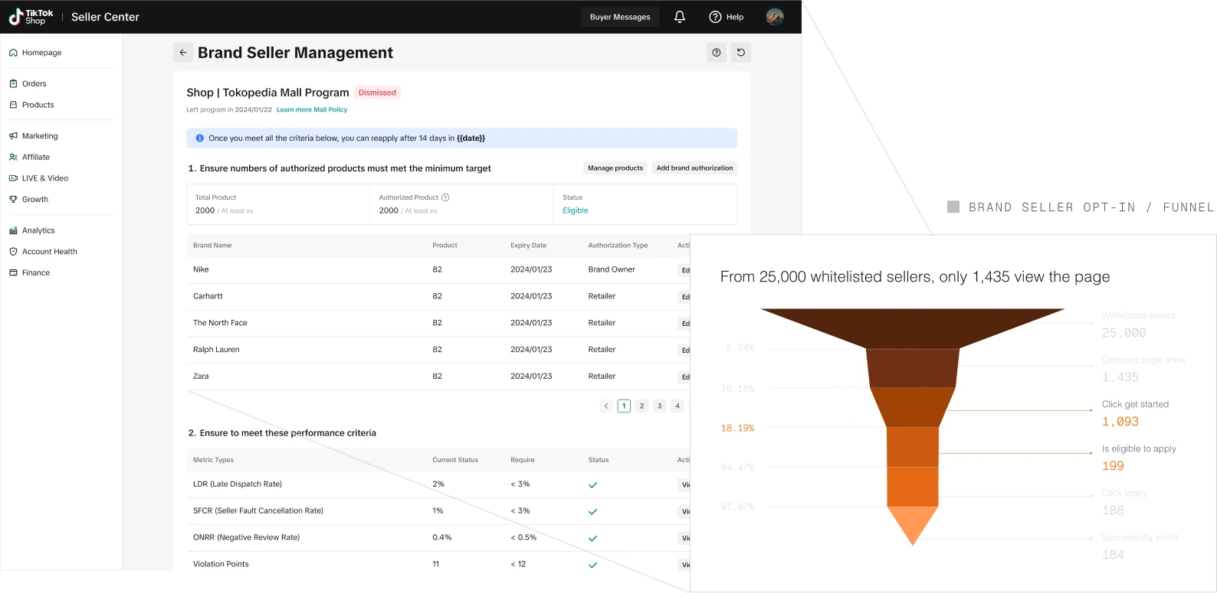Click The North Face brand row

click(438, 324)
